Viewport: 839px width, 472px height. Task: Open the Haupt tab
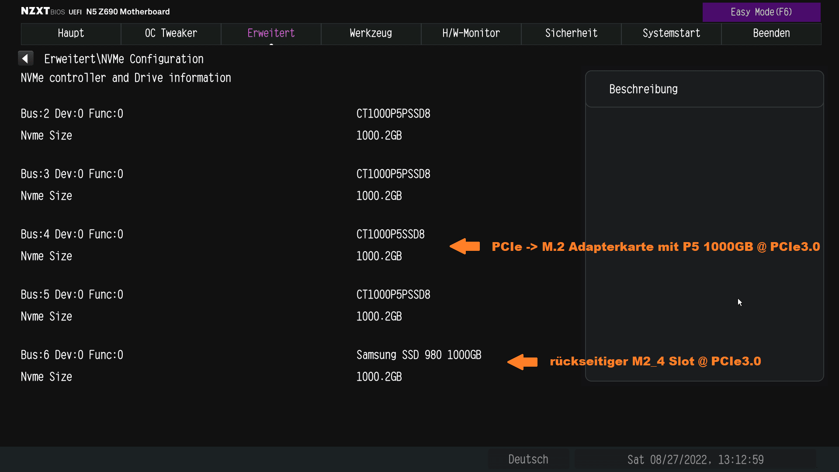coord(71,34)
